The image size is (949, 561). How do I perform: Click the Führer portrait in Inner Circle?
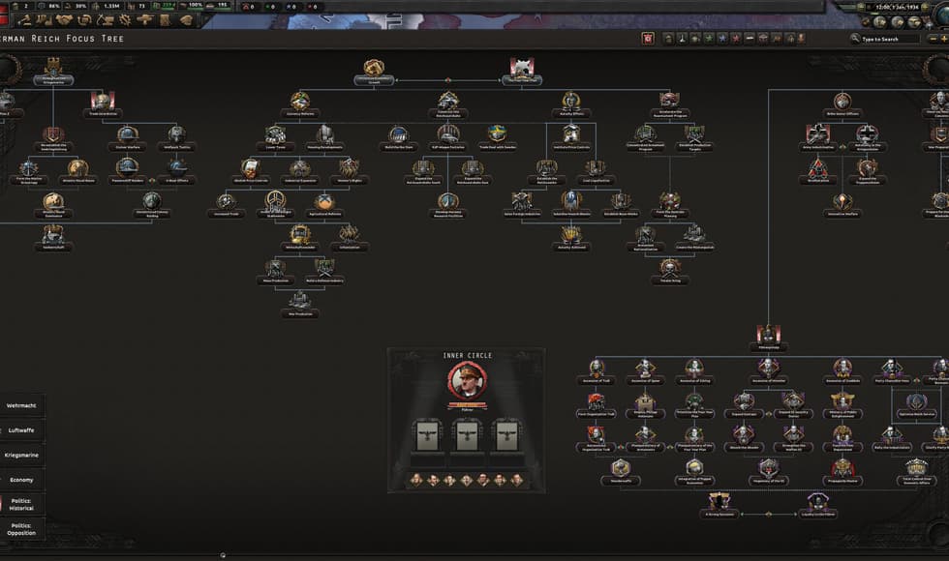point(467,381)
